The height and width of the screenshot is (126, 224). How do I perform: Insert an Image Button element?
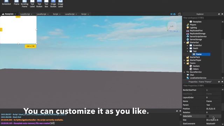[x=53, y=4]
